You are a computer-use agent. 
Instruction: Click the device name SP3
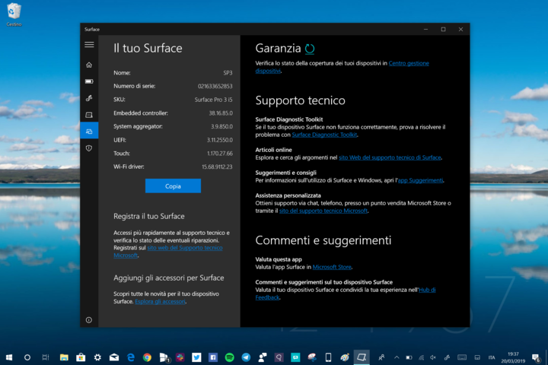tap(228, 73)
